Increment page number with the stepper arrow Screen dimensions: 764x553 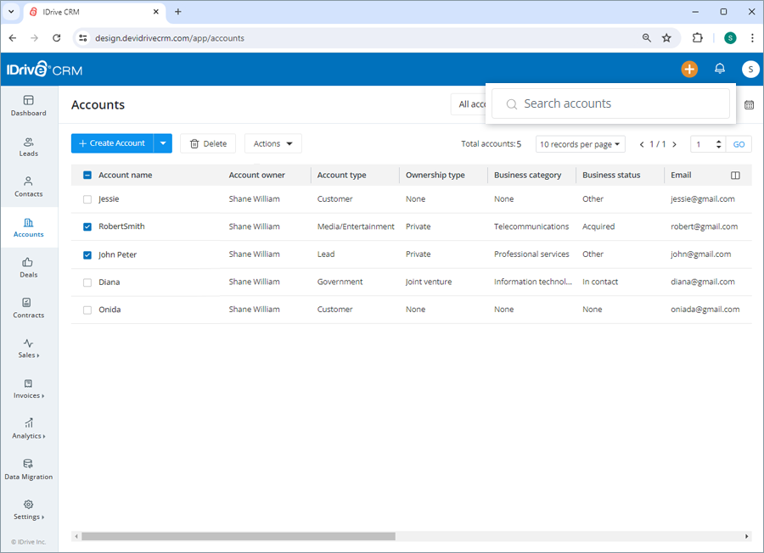[x=719, y=141]
